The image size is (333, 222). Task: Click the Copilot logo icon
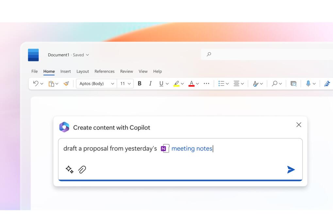(64, 127)
